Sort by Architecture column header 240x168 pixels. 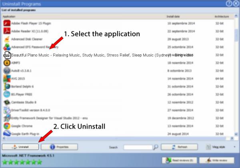(222, 16)
